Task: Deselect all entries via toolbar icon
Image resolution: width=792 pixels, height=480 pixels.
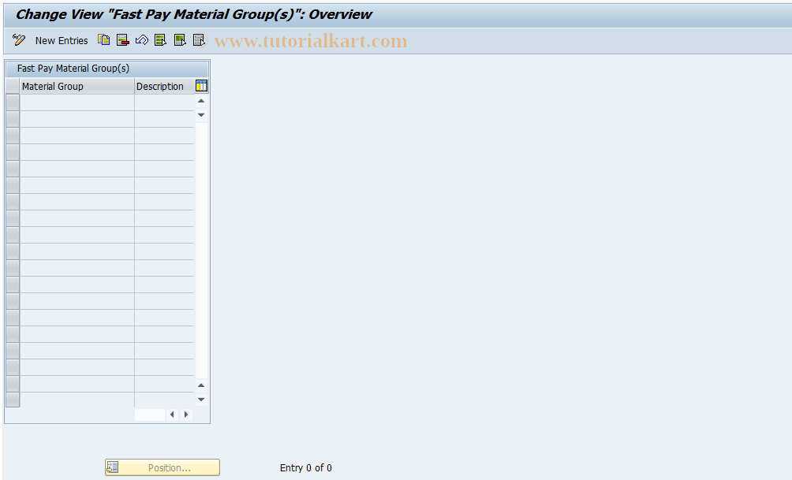Action: [198, 39]
